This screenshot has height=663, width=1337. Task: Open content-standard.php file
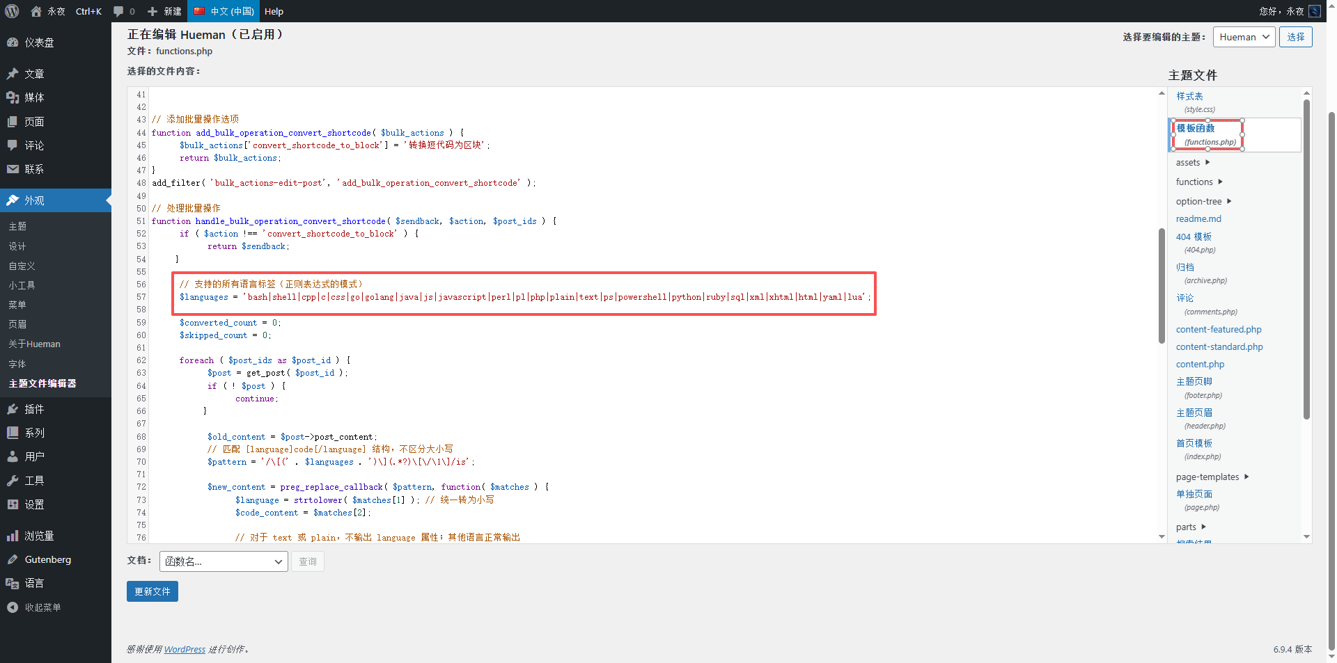point(1219,346)
